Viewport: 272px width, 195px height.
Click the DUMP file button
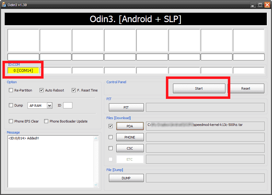pyautogui.click(x=126, y=178)
